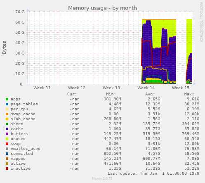Click the 'unused' legend label
205x183 pixels.
click(18, 139)
